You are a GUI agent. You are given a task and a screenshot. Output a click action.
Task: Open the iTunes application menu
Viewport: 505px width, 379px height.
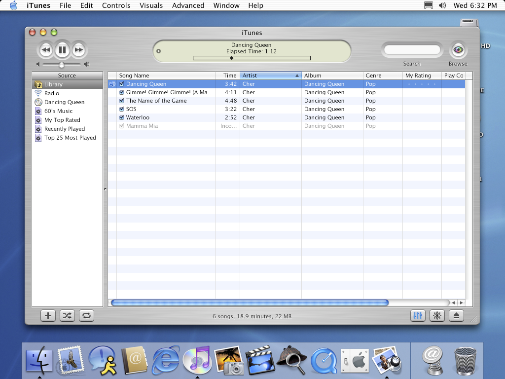click(x=38, y=5)
